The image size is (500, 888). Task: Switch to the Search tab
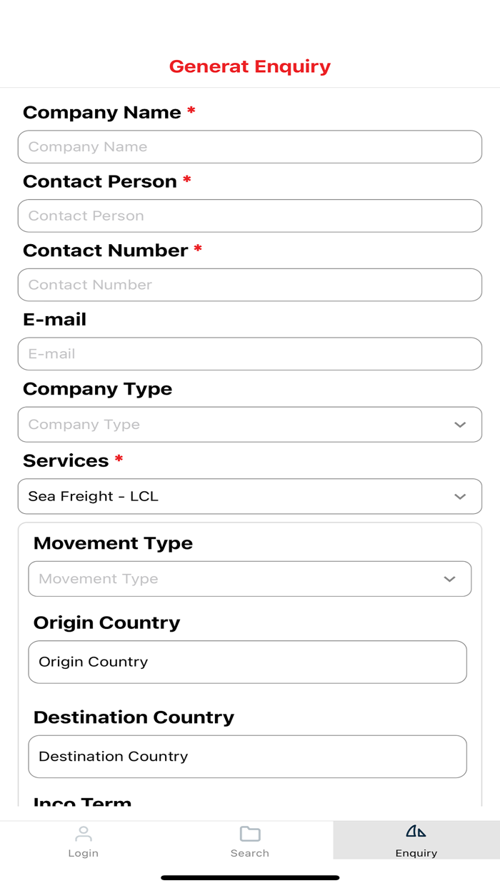point(249,839)
